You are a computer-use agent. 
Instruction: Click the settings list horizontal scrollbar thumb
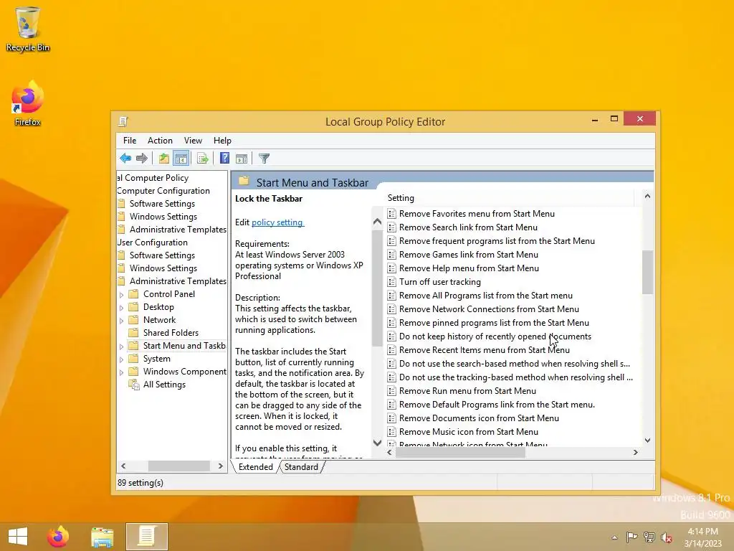point(461,453)
